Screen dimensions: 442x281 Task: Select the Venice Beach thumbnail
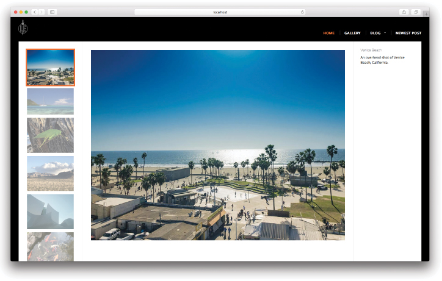tap(50, 67)
